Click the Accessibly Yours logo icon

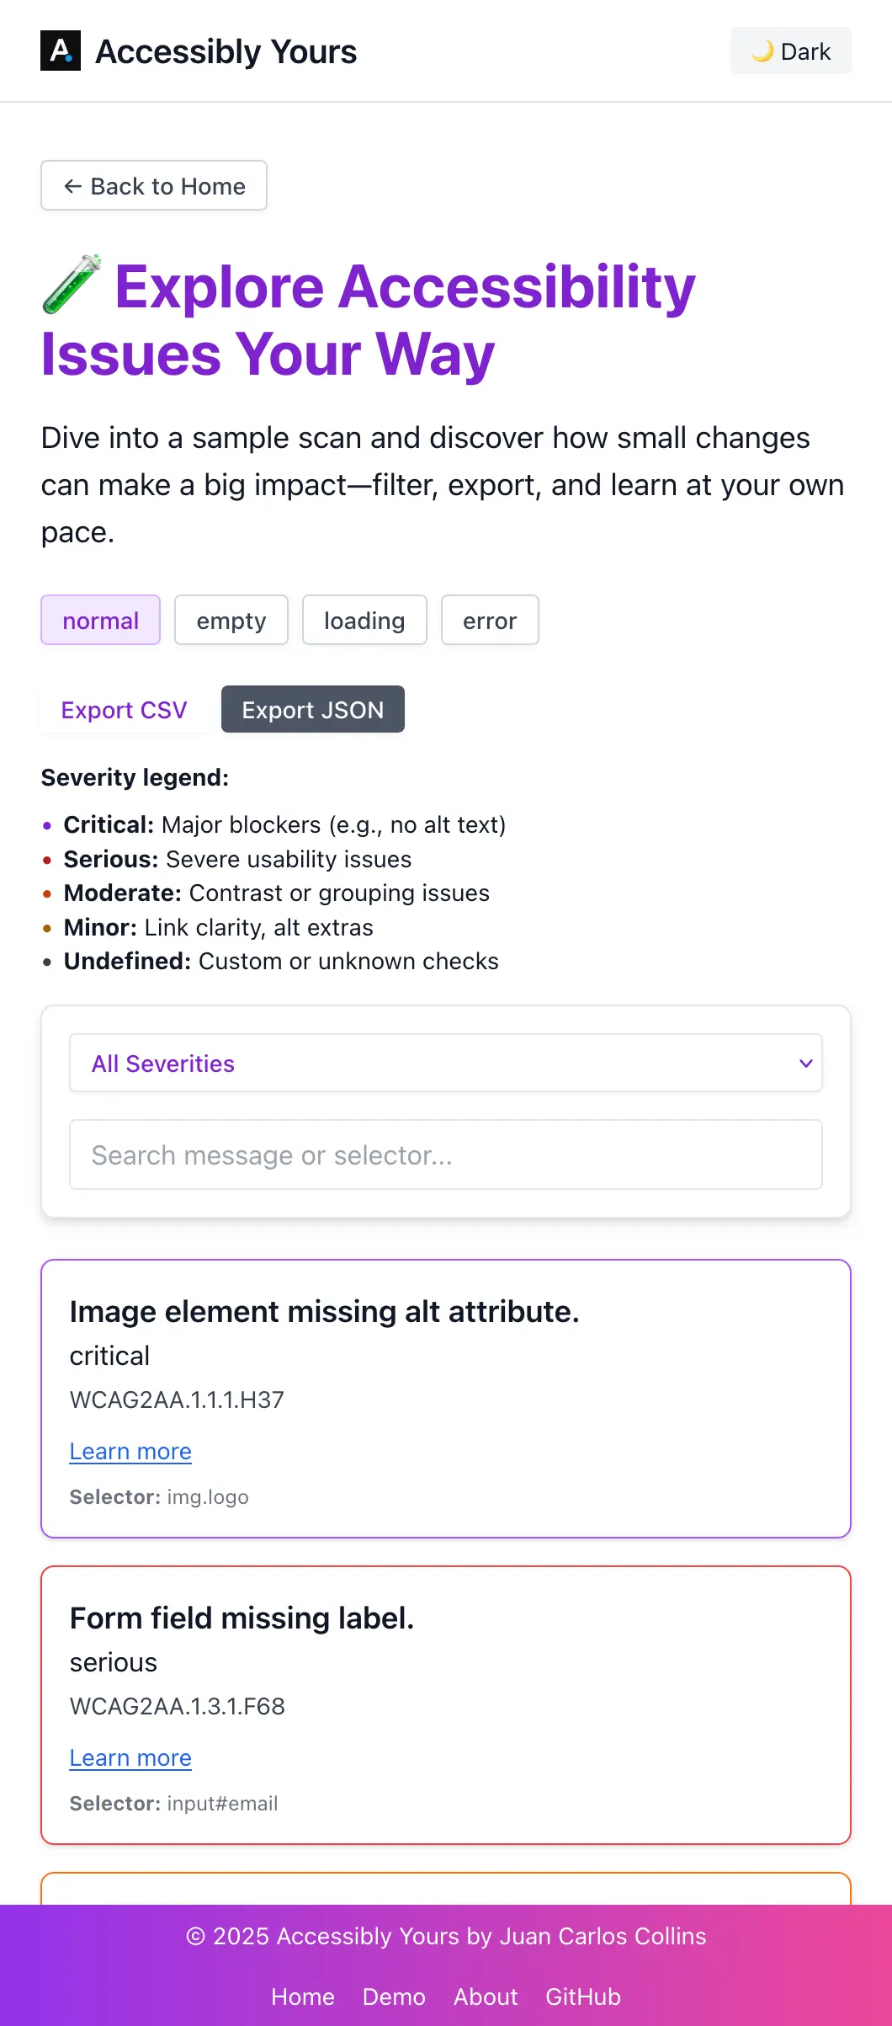61,51
